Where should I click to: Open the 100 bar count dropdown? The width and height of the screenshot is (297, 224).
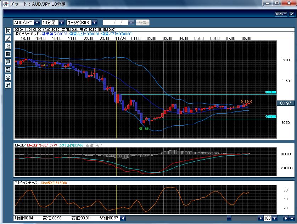pos(274,218)
